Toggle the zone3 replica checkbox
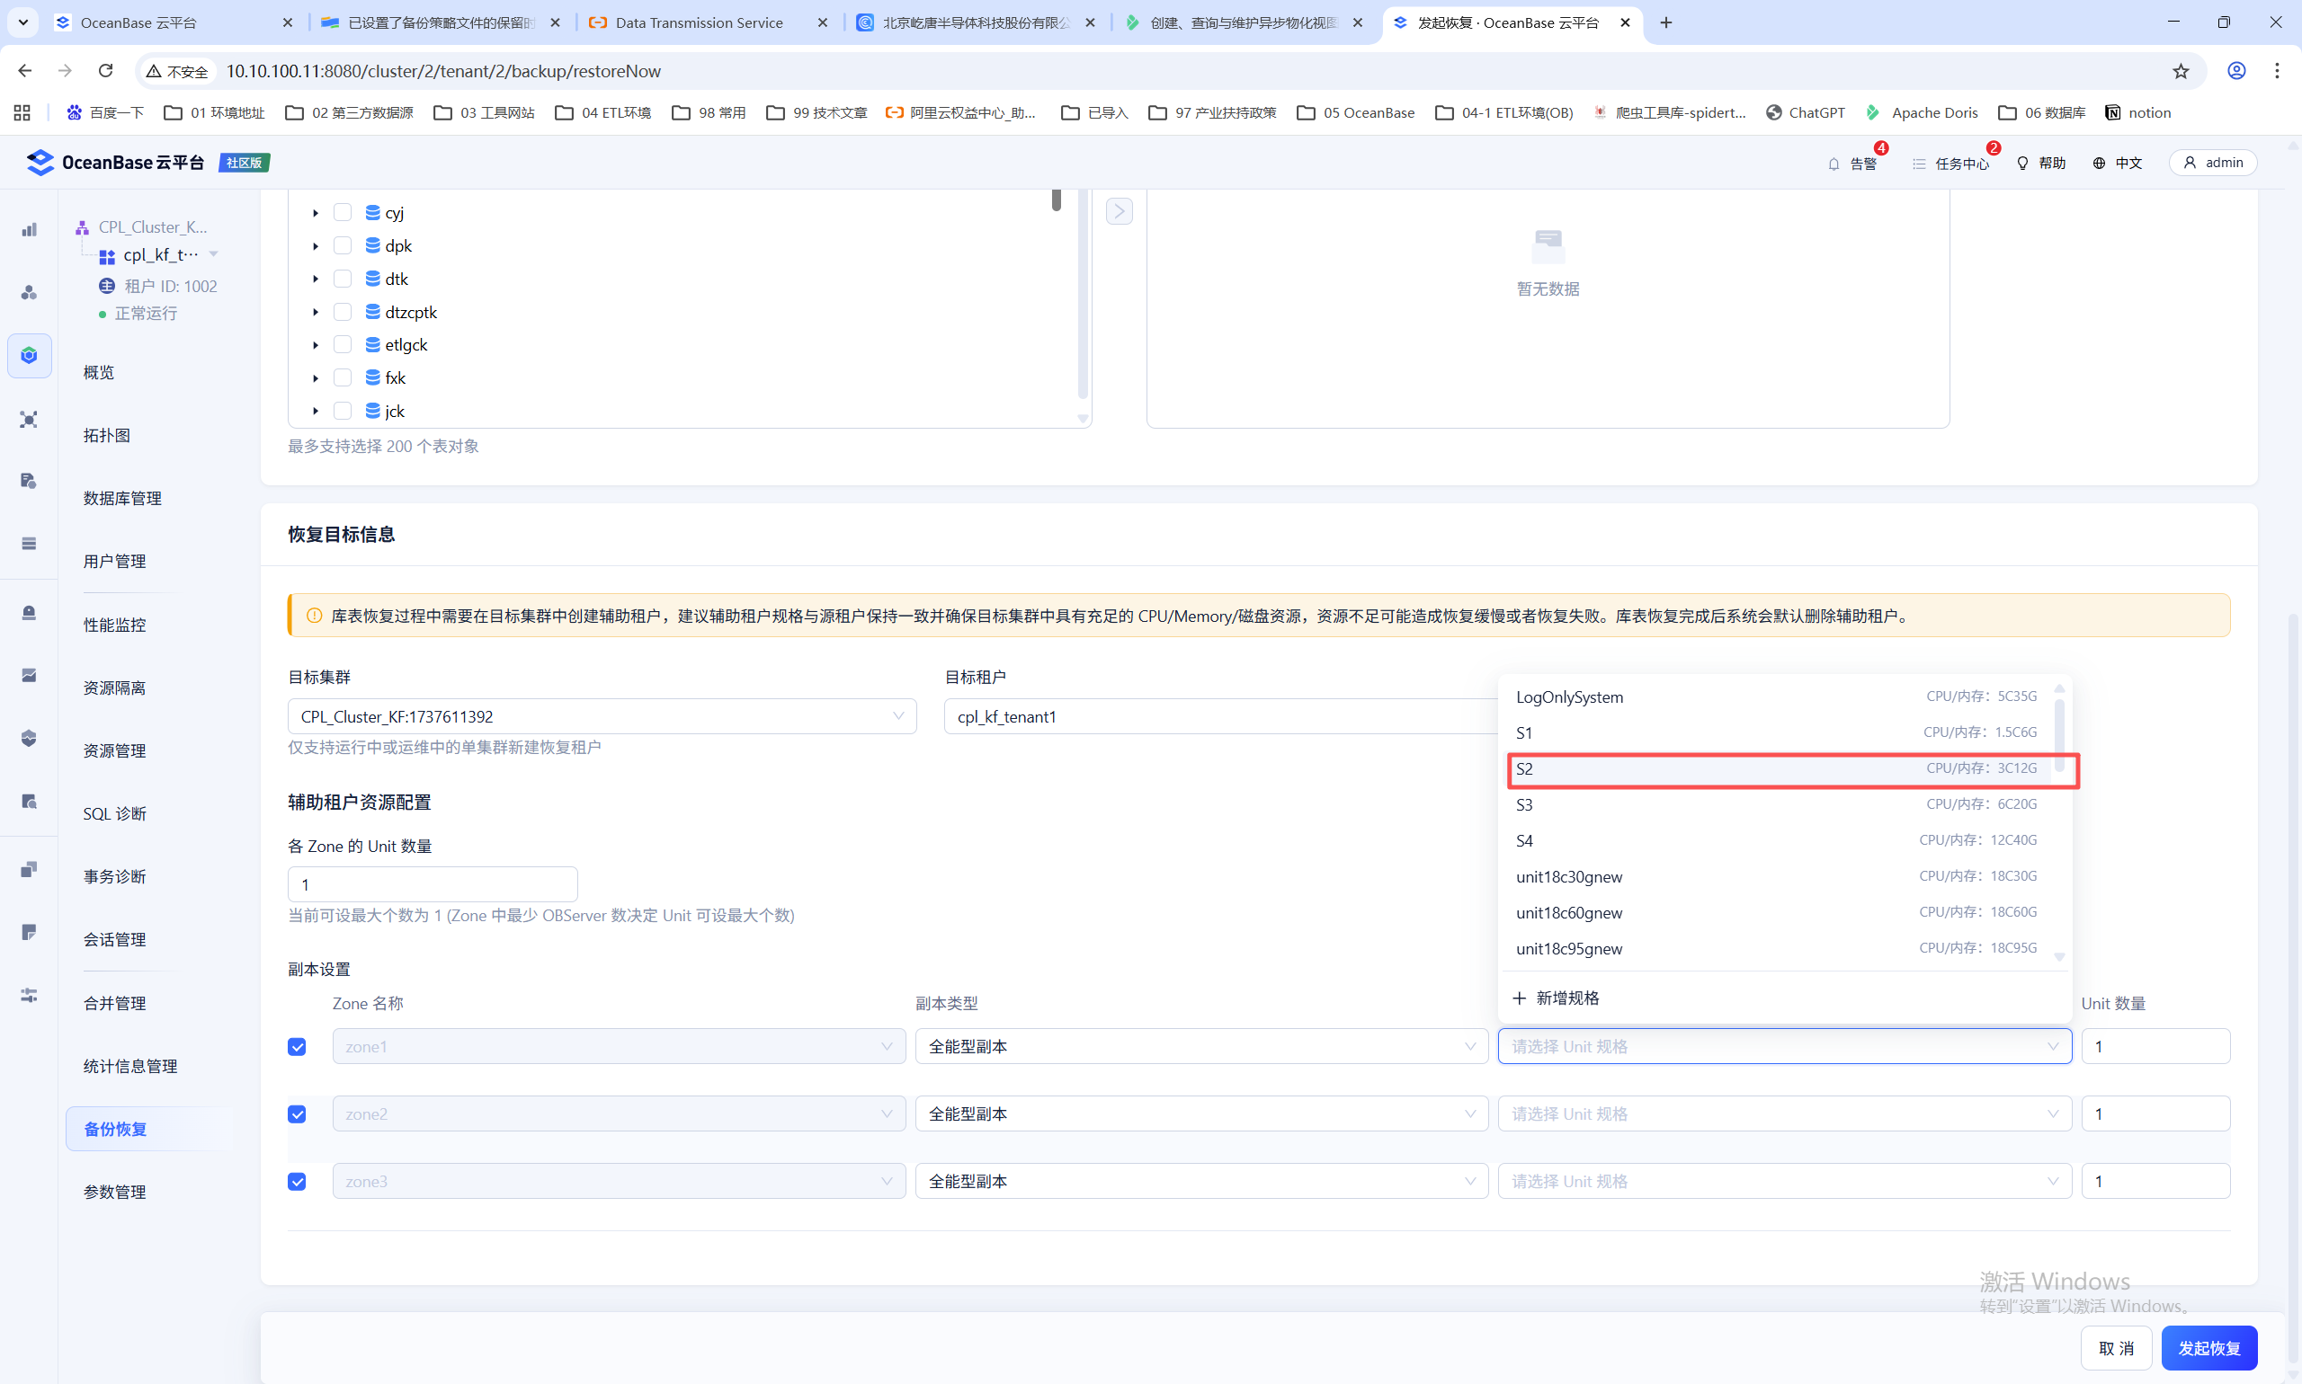 (x=297, y=1182)
